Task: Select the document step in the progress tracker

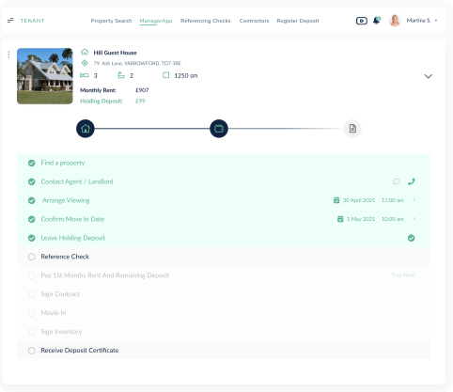Action: [352, 129]
